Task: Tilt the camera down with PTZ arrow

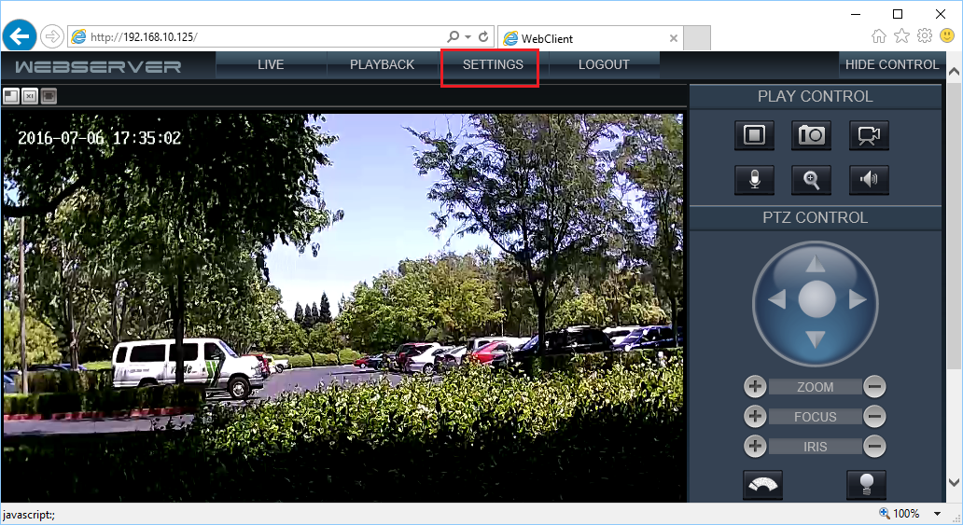Action: (x=816, y=338)
